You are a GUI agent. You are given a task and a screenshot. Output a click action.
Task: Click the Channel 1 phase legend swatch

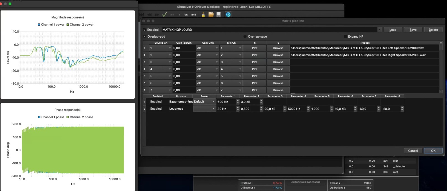39,117
